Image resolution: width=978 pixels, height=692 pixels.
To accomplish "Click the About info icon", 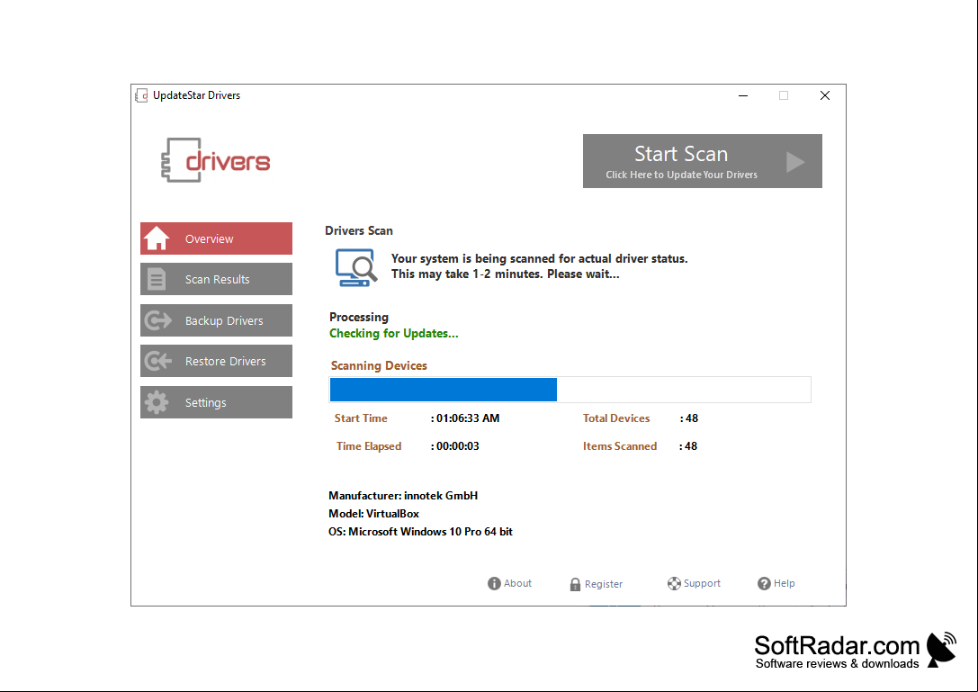I will (494, 583).
